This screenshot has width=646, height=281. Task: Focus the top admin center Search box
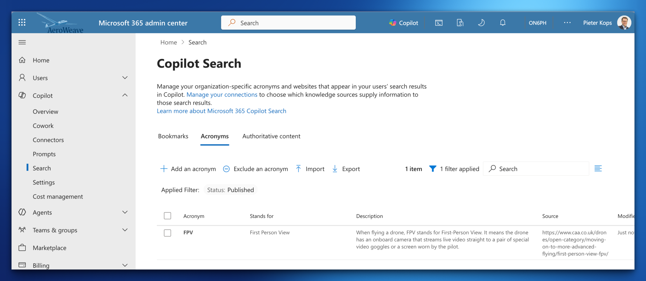tap(288, 23)
